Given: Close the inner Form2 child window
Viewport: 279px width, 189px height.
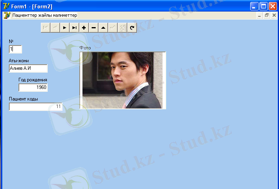Looking at the screenshot, I should [274, 15].
